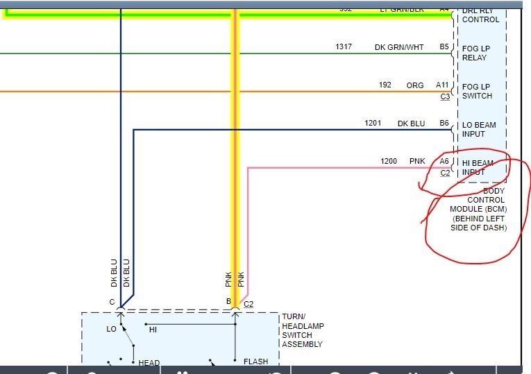
Task: Select the HI BEAM INPUT text in BCM
Action: pyautogui.click(x=478, y=167)
